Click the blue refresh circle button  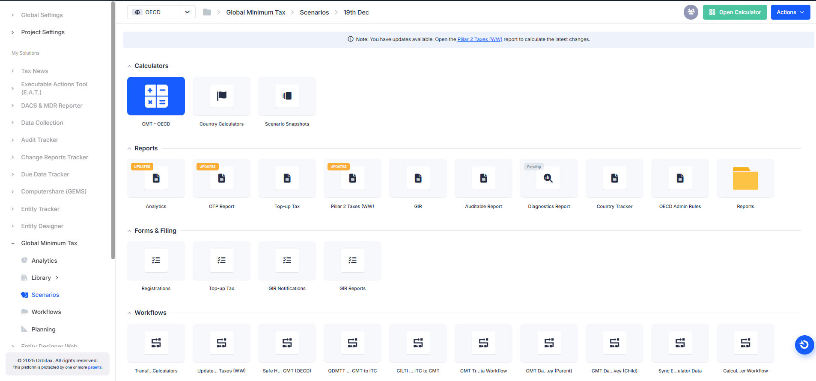(x=804, y=345)
